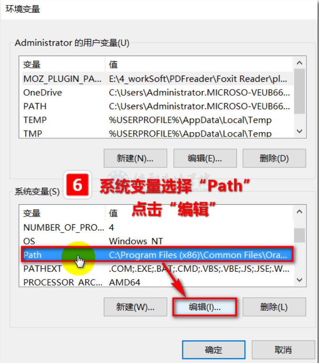Click scroll down arrow in system variables list
The width and height of the screenshot is (319, 363).
299,280
